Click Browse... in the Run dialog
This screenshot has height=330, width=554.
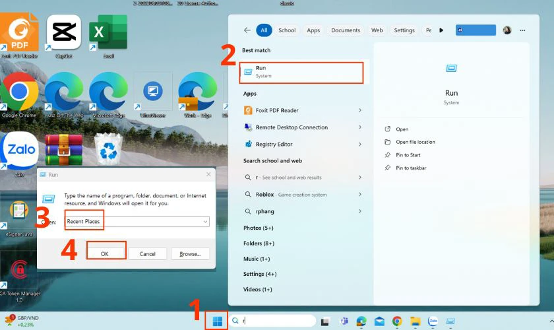point(190,253)
